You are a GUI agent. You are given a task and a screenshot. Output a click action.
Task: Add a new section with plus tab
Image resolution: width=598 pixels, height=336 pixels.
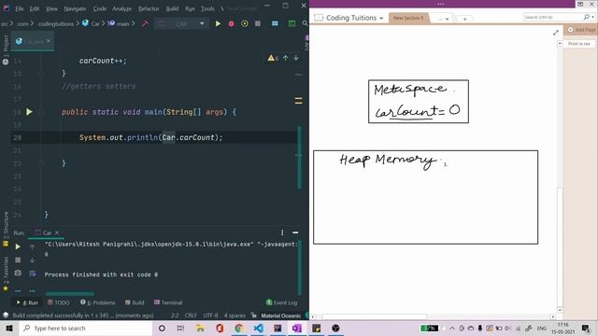tap(464, 19)
